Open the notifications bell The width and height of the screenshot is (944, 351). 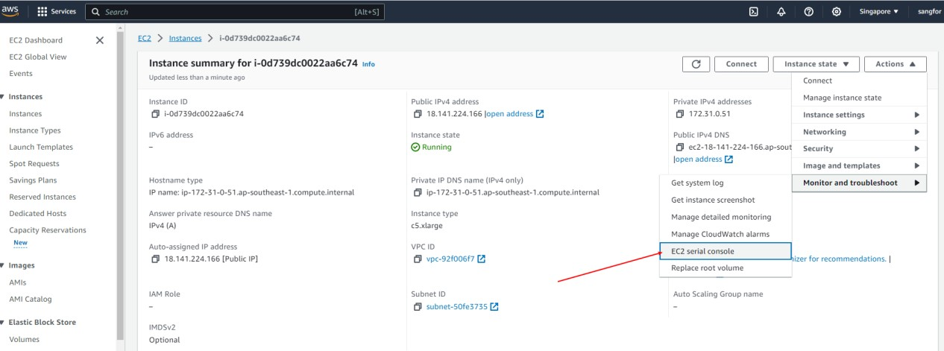781,12
